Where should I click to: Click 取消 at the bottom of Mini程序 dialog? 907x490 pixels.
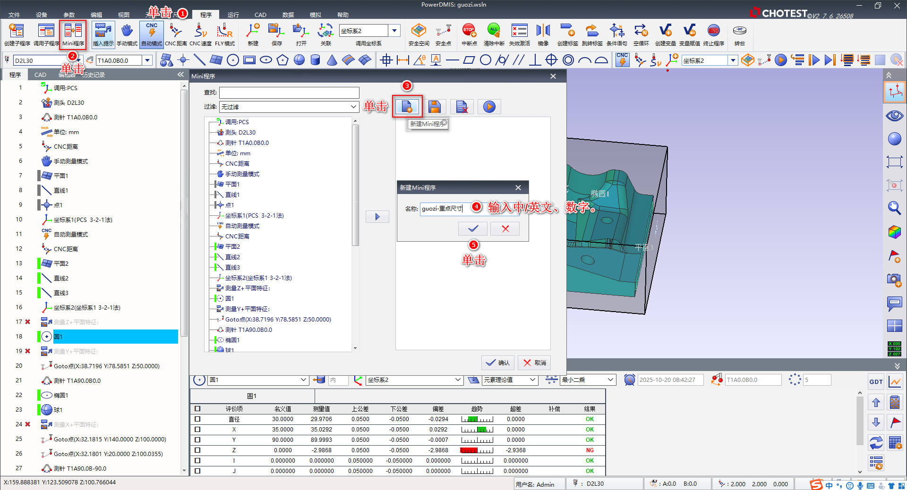pyautogui.click(x=534, y=363)
